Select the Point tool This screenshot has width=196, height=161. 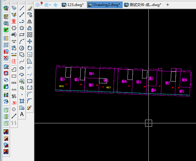point(22,95)
